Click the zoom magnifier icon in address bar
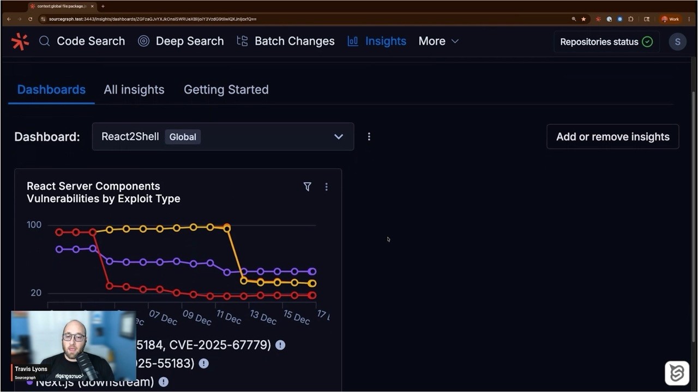Image resolution: width=698 pixels, height=392 pixels. click(x=574, y=19)
